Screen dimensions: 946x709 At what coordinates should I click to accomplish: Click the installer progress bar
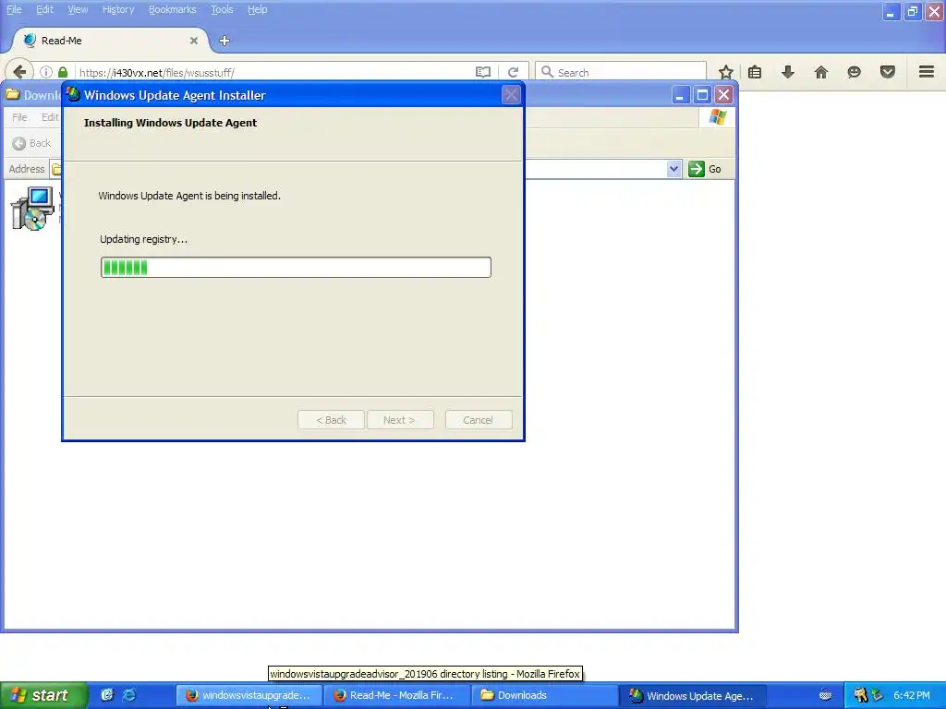tap(296, 267)
